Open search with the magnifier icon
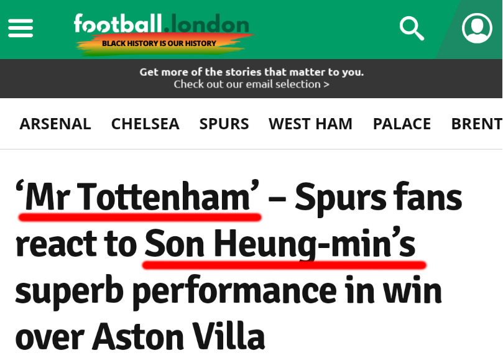The height and width of the screenshot is (363, 503). 411,28
